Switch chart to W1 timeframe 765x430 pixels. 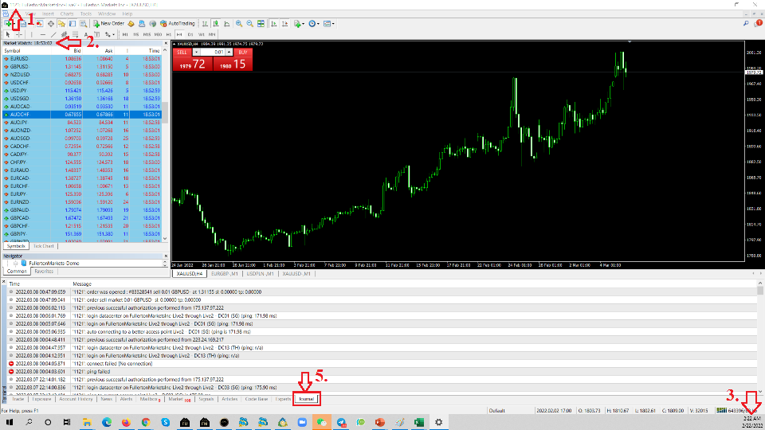point(202,34)
